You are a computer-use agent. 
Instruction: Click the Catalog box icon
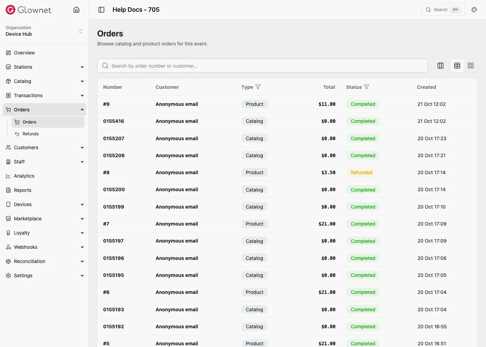click(x=8, y=81)
